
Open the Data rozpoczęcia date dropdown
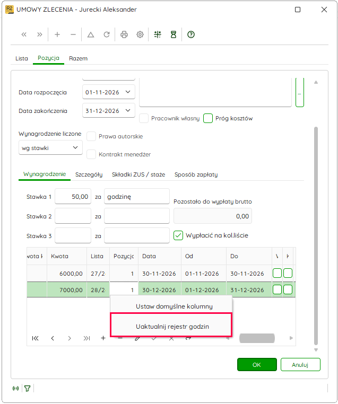click(x=128, y=92)
